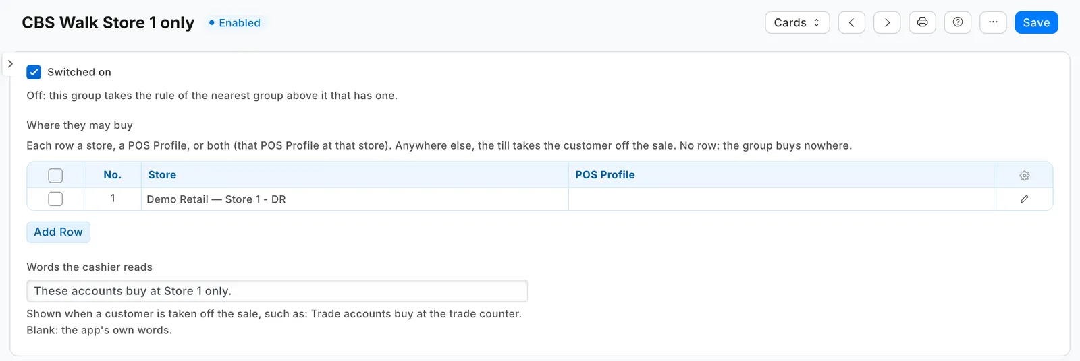The height and width of the screenshot is (361, 1080).
Task: Open help via the question mark icon
Action: (957, 22)
